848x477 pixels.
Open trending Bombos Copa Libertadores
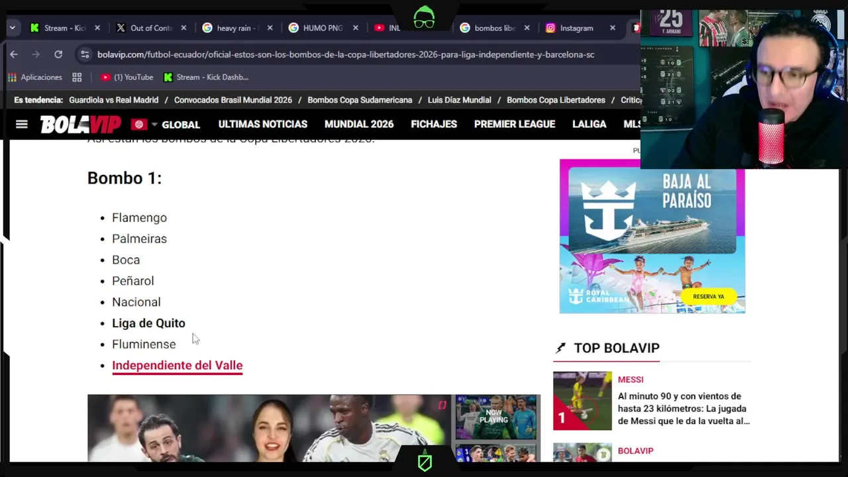coord(556,100)
